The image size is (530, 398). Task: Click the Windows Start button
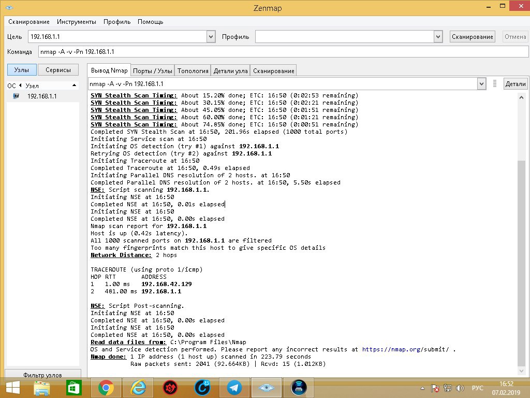tap(13, 388)
